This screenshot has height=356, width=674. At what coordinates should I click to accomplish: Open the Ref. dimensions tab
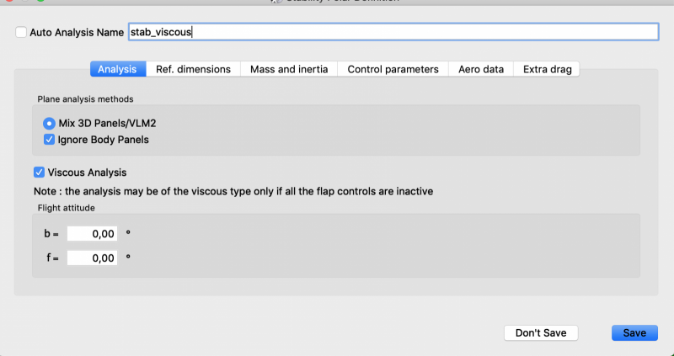coord(193,69)
